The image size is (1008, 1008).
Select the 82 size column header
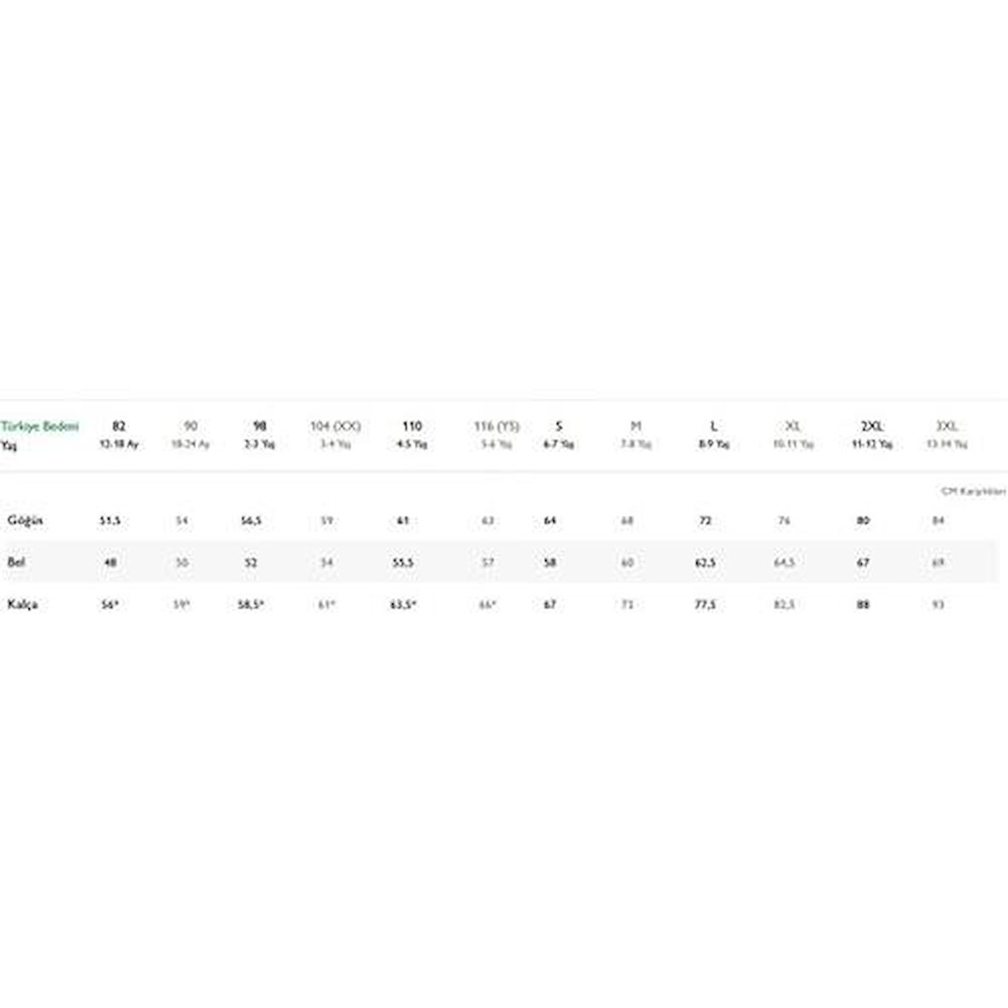click(x=119, y=426)
